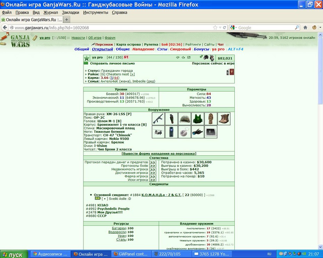Click the Firefox home button

(305, 28)
